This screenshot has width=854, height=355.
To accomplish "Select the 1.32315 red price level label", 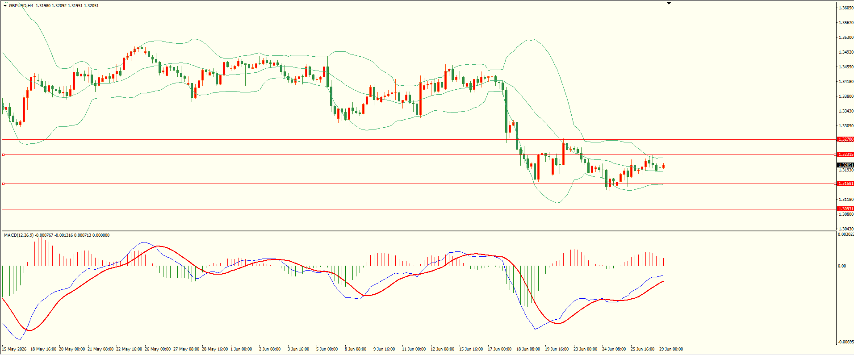I will pyautogui.click(x=846, y=155).
